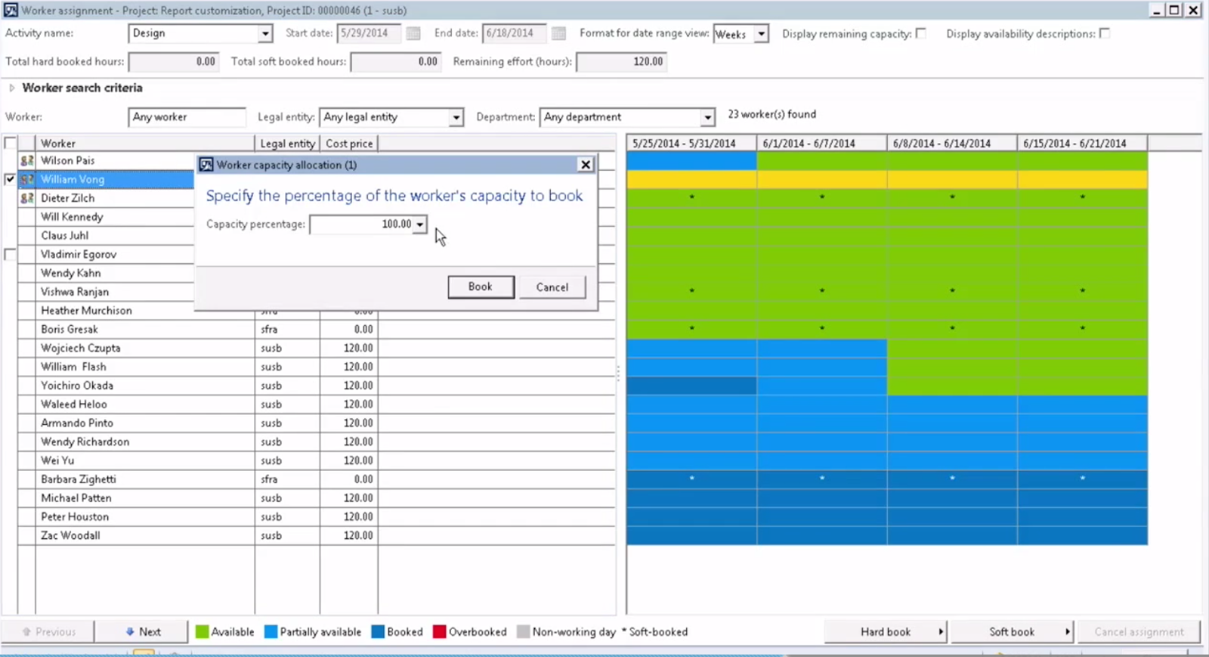This screenshot has height=657, width=1209.
Task: Click the worker icon beside Dieter Zilch
Action: point(27,198)
